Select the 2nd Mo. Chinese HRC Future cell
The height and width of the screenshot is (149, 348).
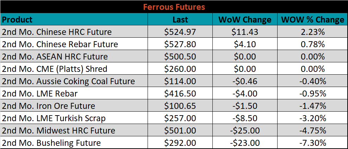[x=74, y=32]
